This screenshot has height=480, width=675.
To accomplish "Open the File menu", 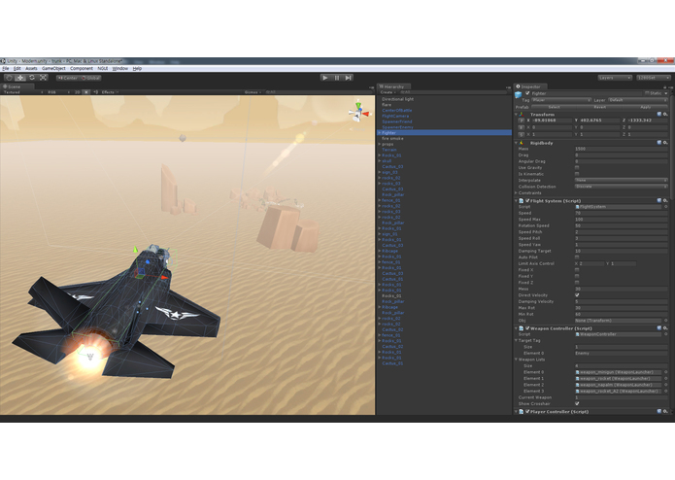I will 6,68.
